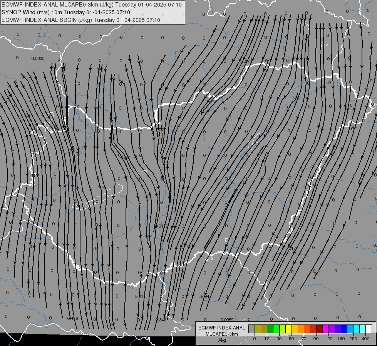Select the legend tick value 120
Image resolution: width=377 pixels, height=346 pixels.
pyautogui.click(x=328, y=339)
